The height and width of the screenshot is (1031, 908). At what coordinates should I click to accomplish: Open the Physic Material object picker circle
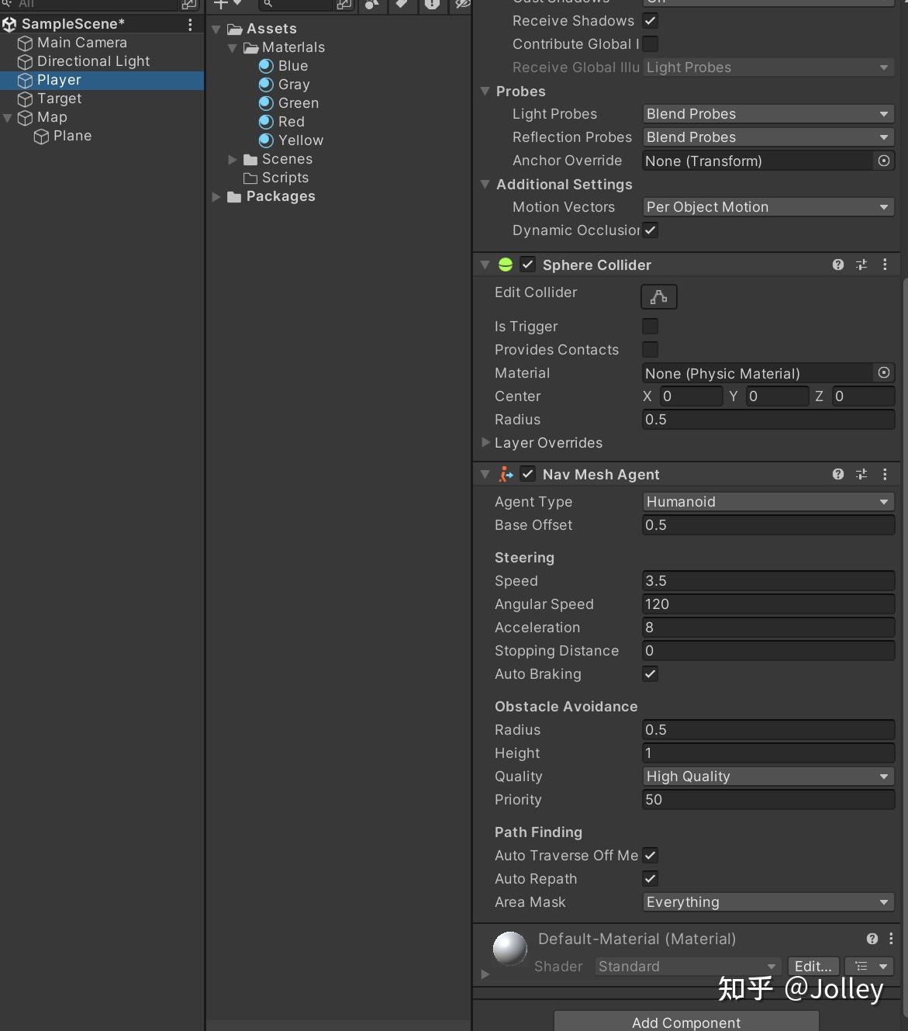tap(883, 373)
